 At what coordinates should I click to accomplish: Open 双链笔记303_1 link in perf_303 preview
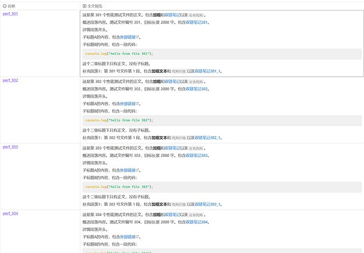pyautogui.click(x=207, y=204)
